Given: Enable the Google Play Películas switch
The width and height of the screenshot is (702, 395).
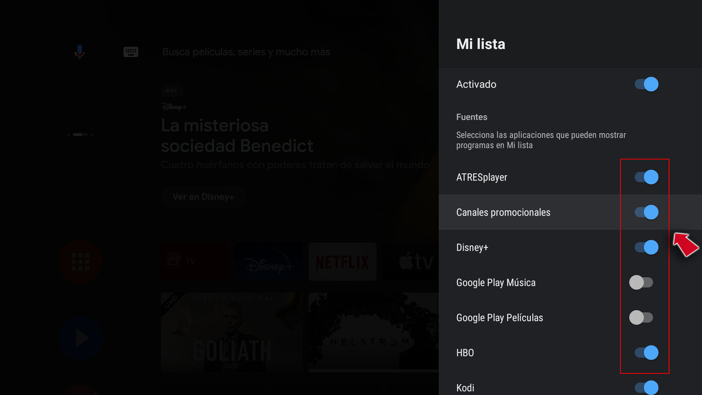Looking at the screenshot, I should (641, 317).
